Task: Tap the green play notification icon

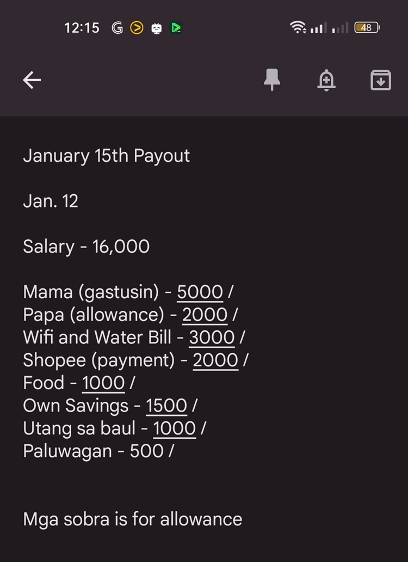Action: tap(176, 28)
